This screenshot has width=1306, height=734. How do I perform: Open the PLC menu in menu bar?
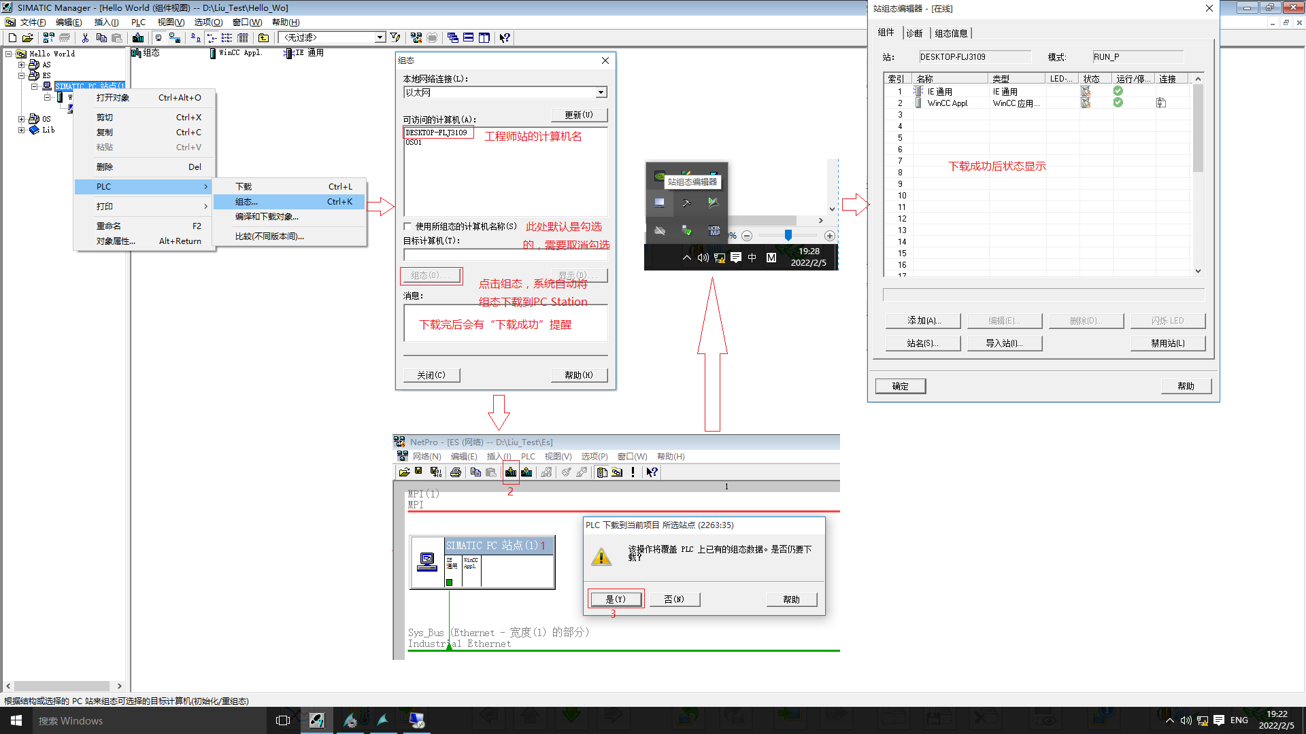(x=138, y=22)
